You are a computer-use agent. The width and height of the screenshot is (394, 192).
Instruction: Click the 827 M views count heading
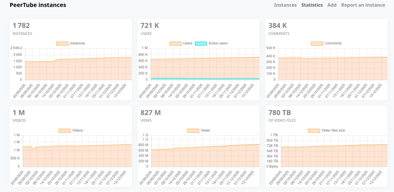pos(150,112)
